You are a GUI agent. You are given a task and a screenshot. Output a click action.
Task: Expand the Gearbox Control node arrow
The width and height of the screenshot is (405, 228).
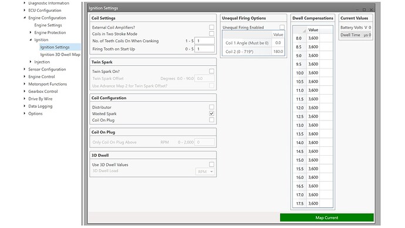tap(25, 91)
